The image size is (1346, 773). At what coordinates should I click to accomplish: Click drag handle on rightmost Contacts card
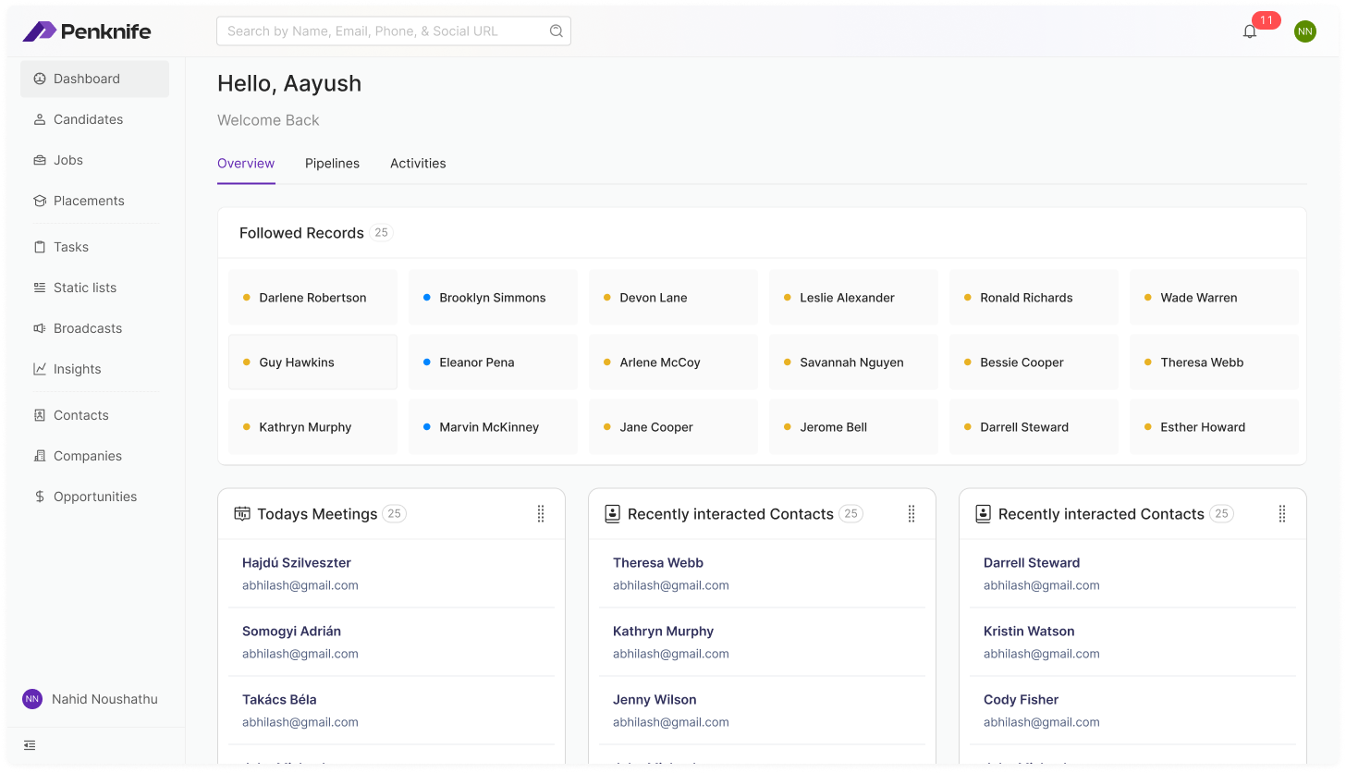(1282, 514)
